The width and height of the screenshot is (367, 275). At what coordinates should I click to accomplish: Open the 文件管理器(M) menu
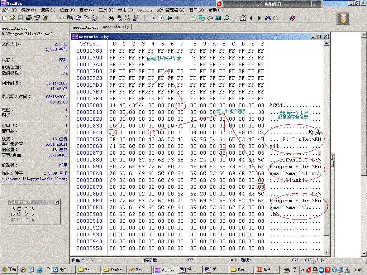[x=171, y=10]
